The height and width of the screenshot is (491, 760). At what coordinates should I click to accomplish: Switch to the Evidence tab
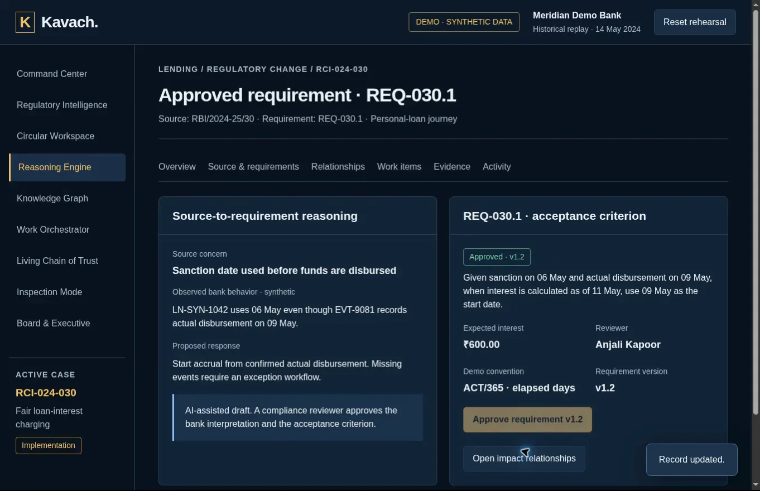pos(452,167)
